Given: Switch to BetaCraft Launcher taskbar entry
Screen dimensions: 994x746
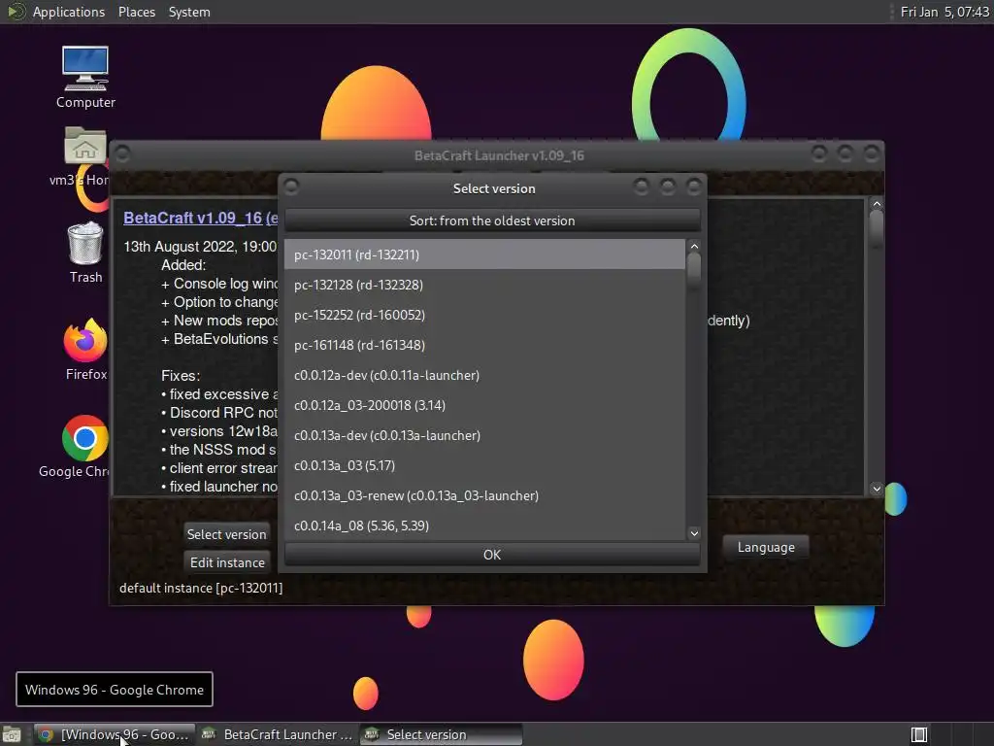Looking at the screenshot, I should 277,734.
